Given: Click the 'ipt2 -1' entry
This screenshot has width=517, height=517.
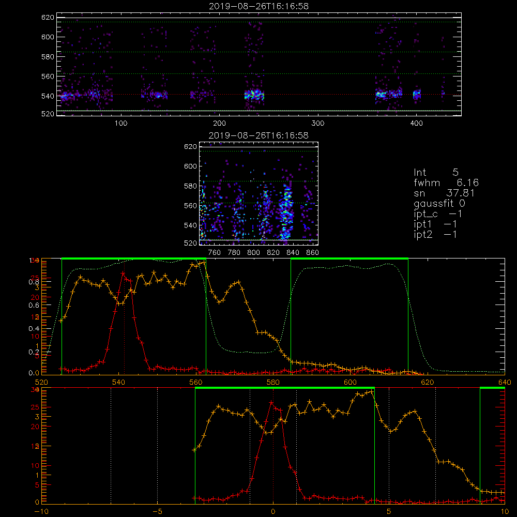Looking at the screenshot, I should tap(435, 234).
